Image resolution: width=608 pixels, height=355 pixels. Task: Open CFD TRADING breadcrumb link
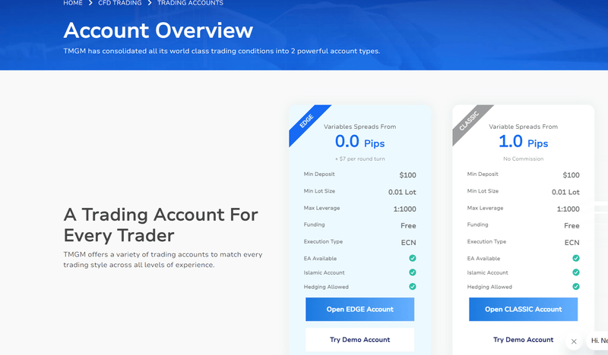tap(120, 3)
